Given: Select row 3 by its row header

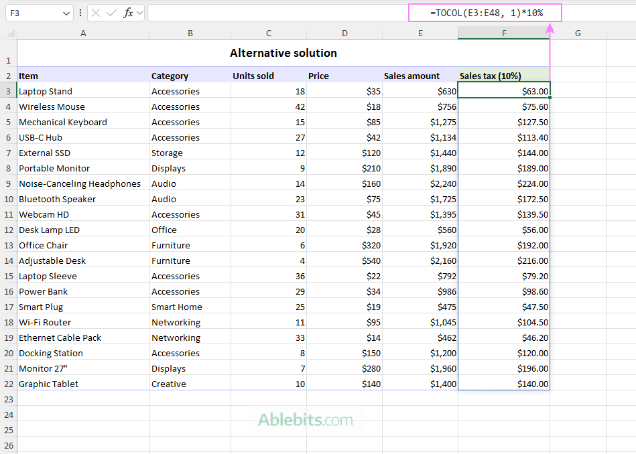Looking at the screenshot, I should [x=8, y=91].
